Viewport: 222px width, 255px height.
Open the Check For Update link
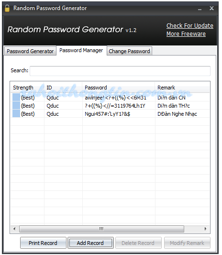click(x=190, y=26)
